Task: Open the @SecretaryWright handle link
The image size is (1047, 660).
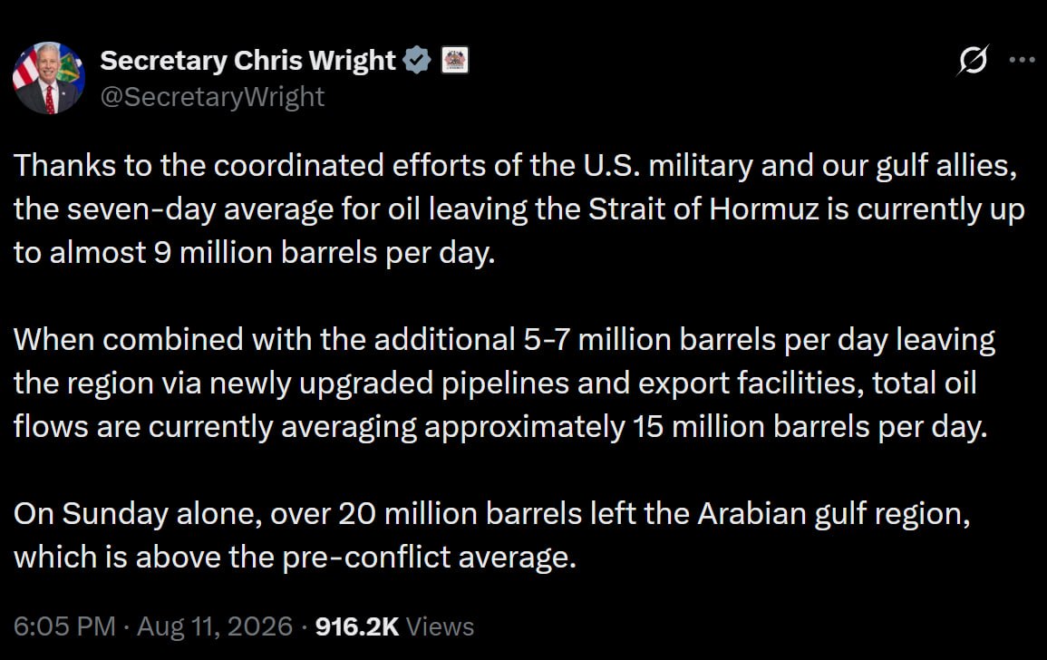Action: (212, 97)
